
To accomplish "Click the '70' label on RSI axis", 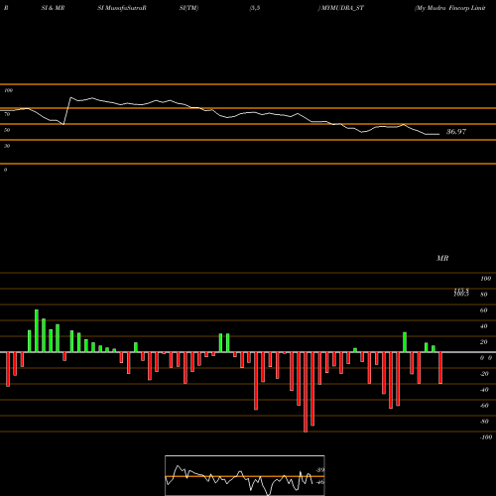I will point(7,114).
